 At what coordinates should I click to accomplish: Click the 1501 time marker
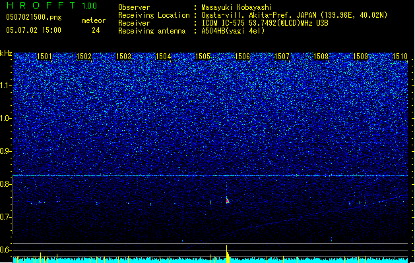44,57
